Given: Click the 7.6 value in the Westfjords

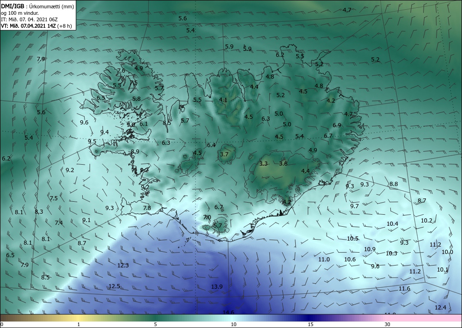Looking at the screenshot, I should click(121, 71).
